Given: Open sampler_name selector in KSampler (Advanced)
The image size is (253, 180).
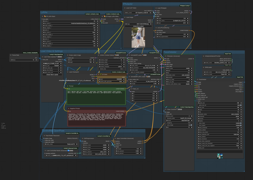Looking at the screenshot, I should point(179,75).
